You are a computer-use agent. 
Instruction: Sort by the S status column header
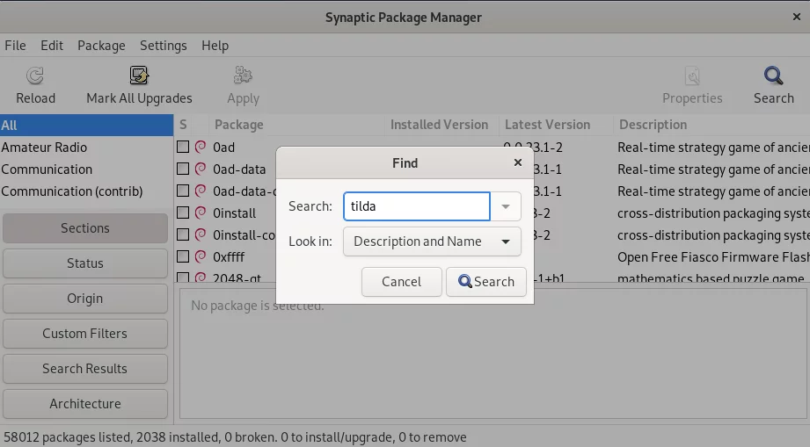(x=183, y=125)
